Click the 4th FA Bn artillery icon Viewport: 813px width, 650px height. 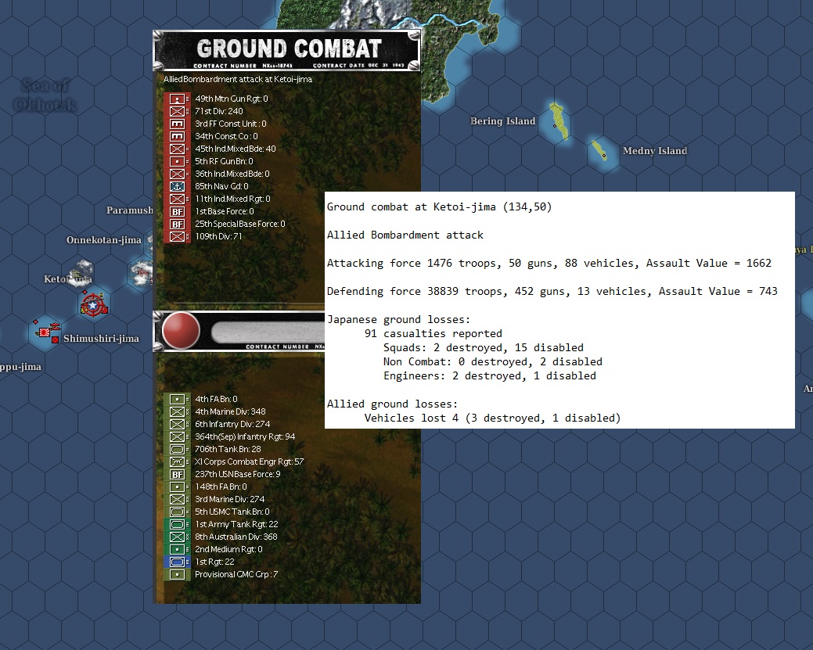[x=178, y=399]
